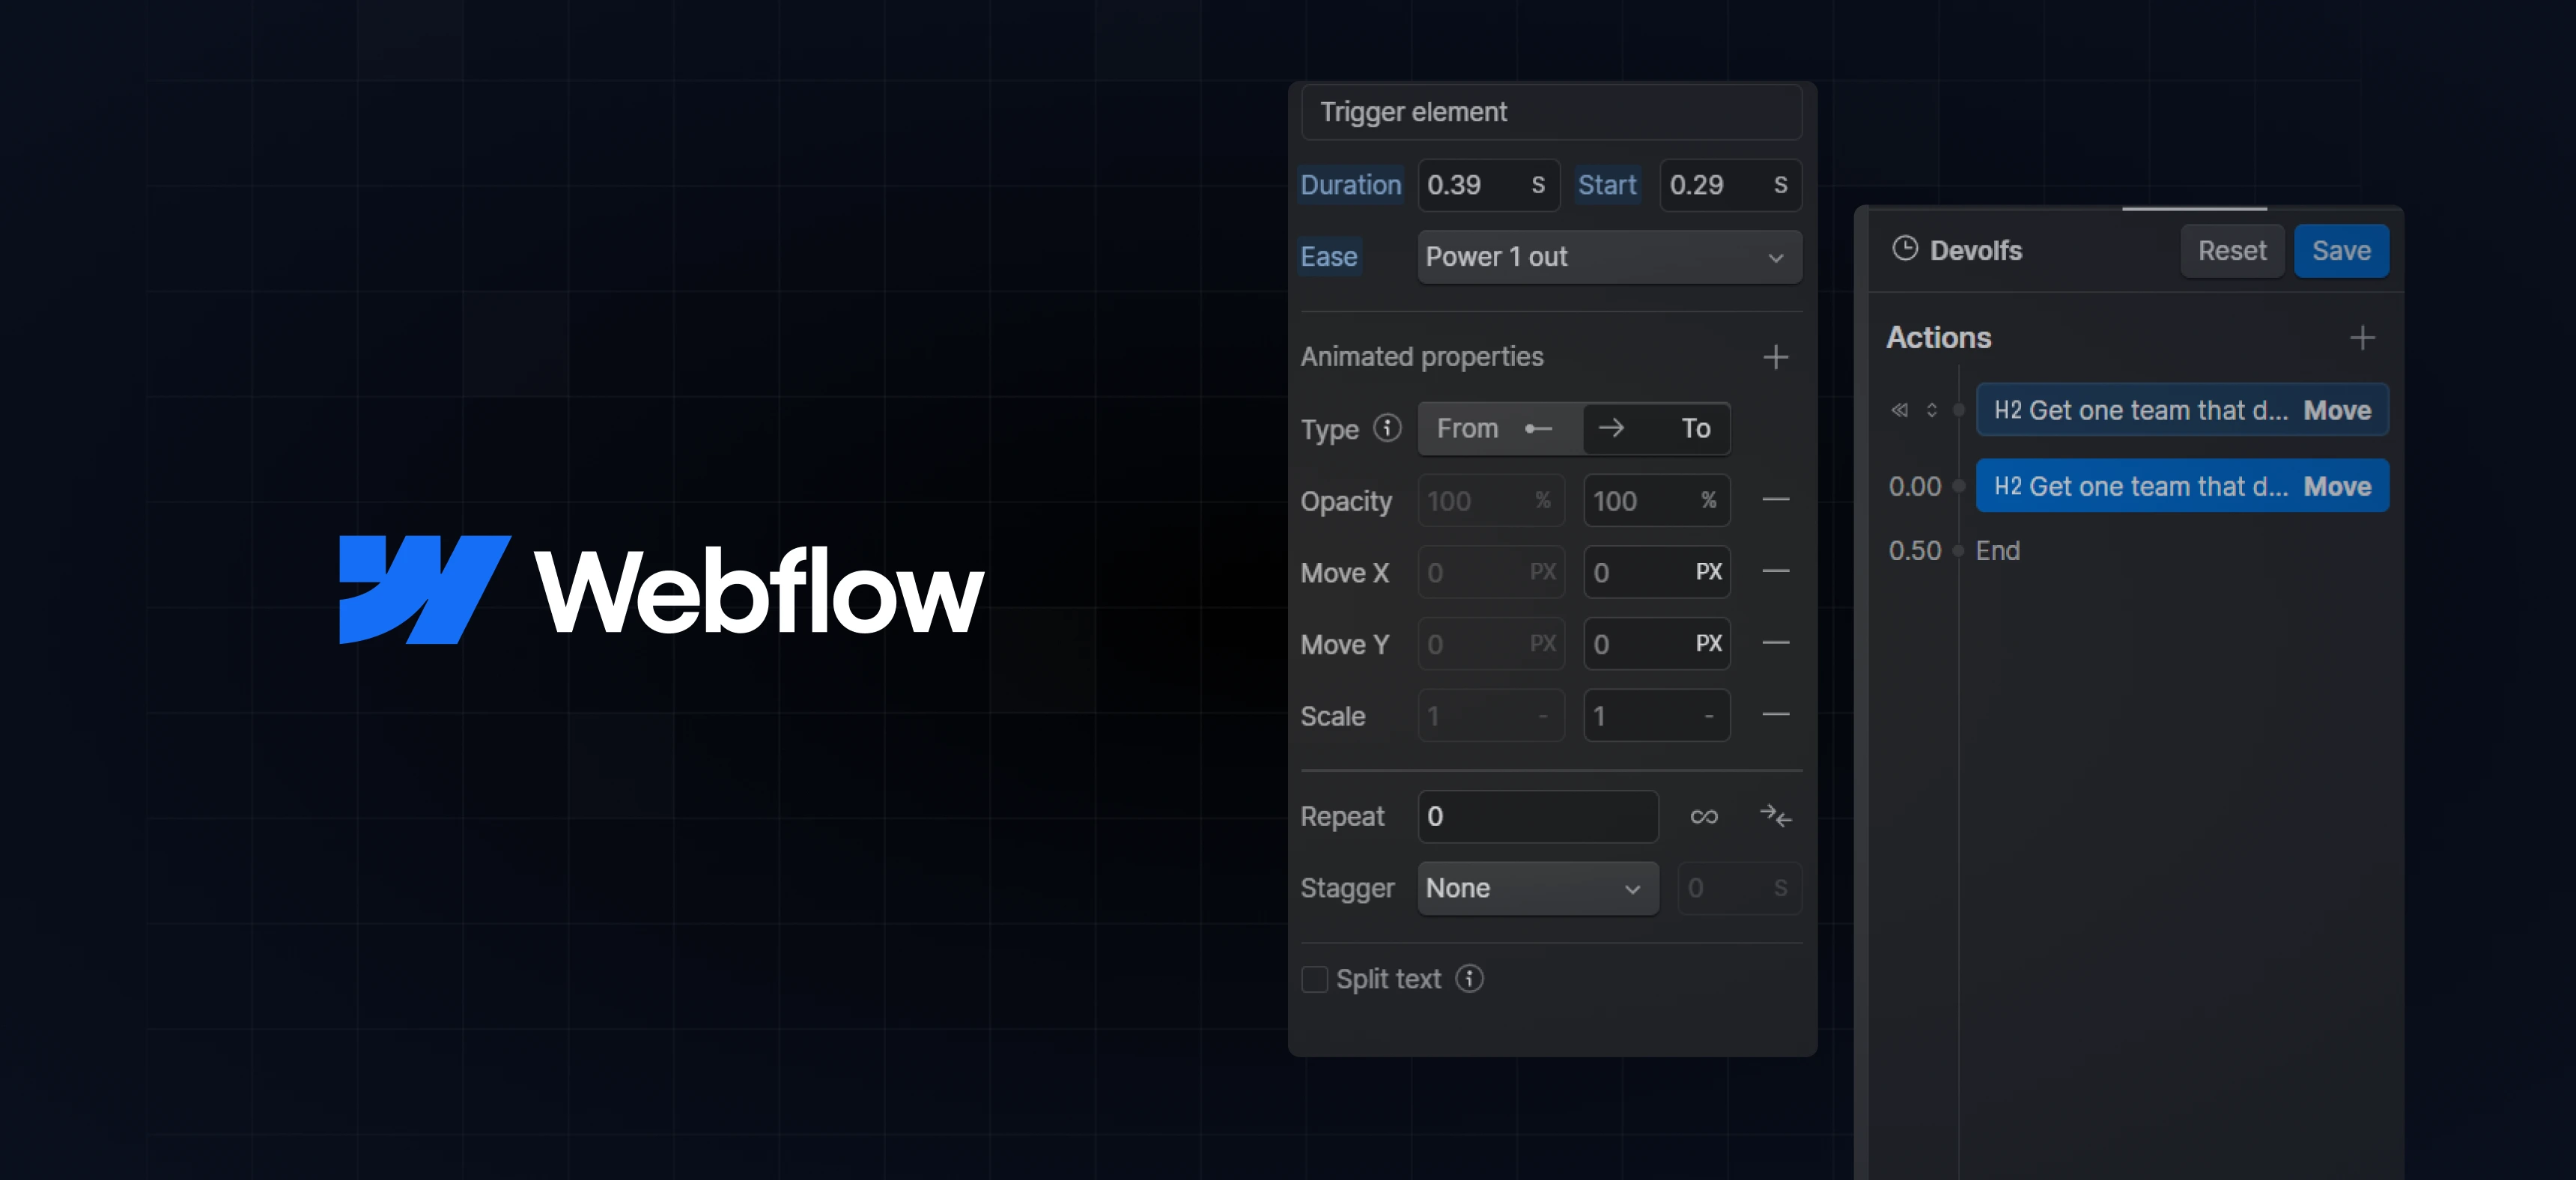Enable the Split text checkbox
This screenshot has width=2576, height=1180.
(x=1314, y=979)
